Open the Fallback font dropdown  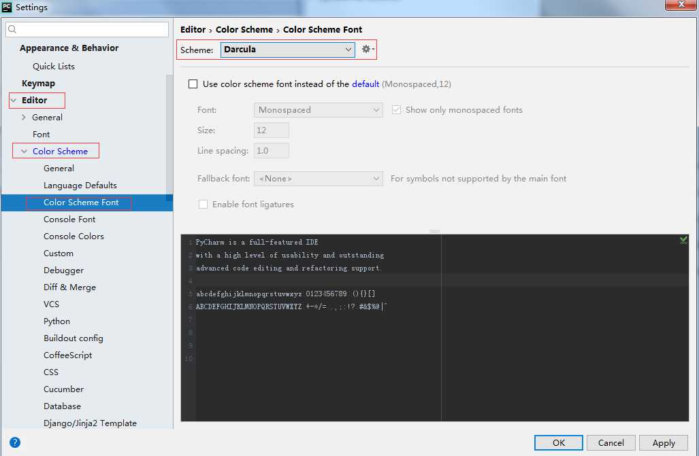(x=319, y=179)
